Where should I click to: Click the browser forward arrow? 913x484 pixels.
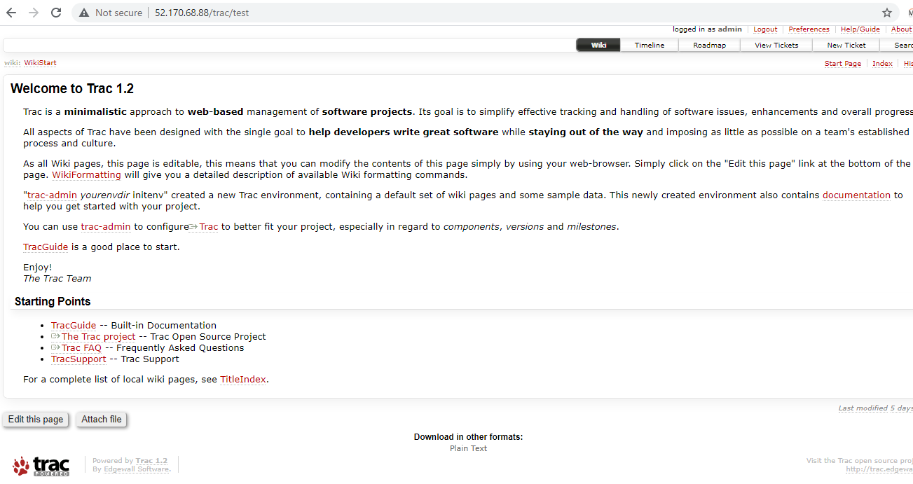pyautogui.click(x=34, y=13)
